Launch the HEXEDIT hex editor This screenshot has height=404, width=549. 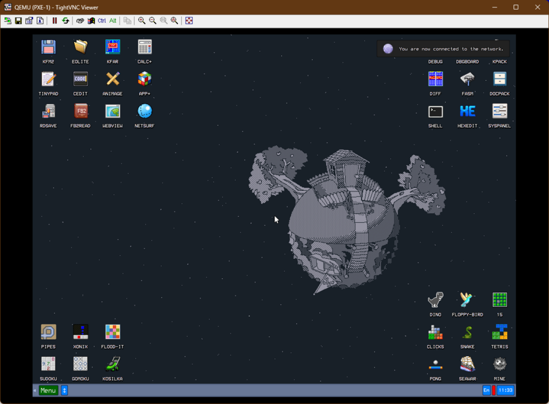[x=467, y=111]
